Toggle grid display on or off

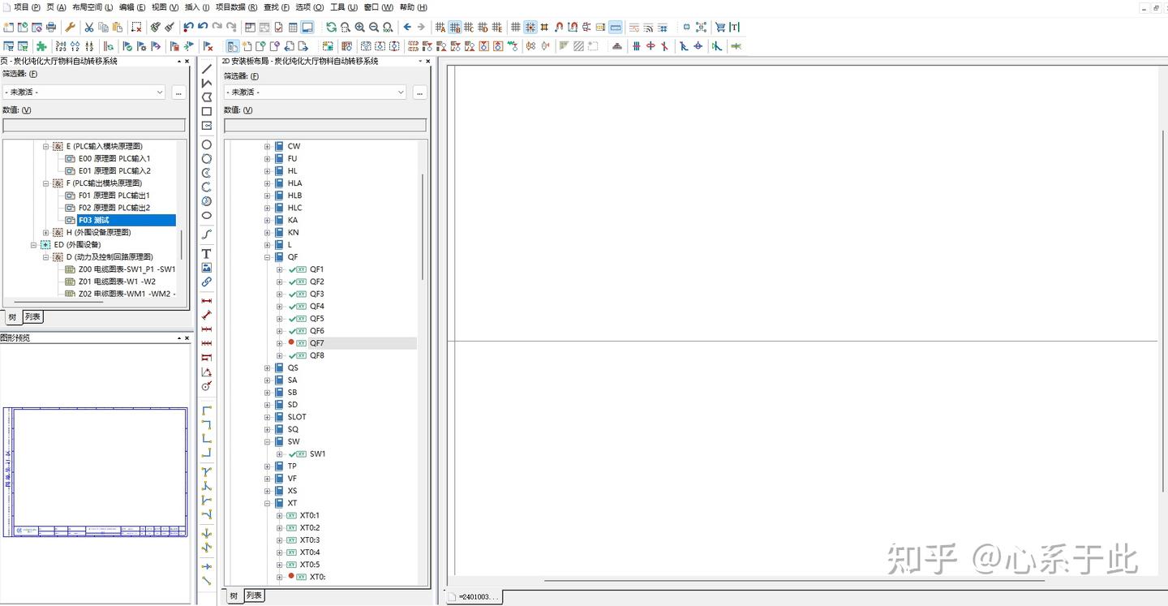point(515,27)
